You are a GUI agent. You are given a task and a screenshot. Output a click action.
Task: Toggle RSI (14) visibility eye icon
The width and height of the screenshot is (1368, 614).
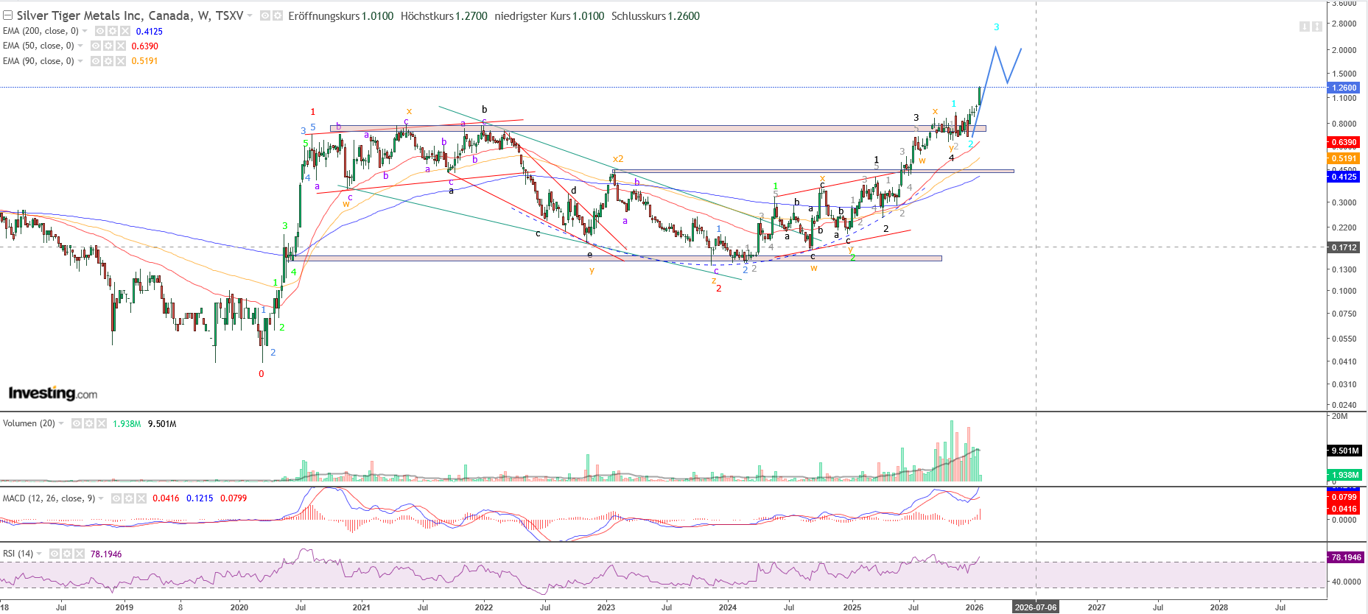55,554
